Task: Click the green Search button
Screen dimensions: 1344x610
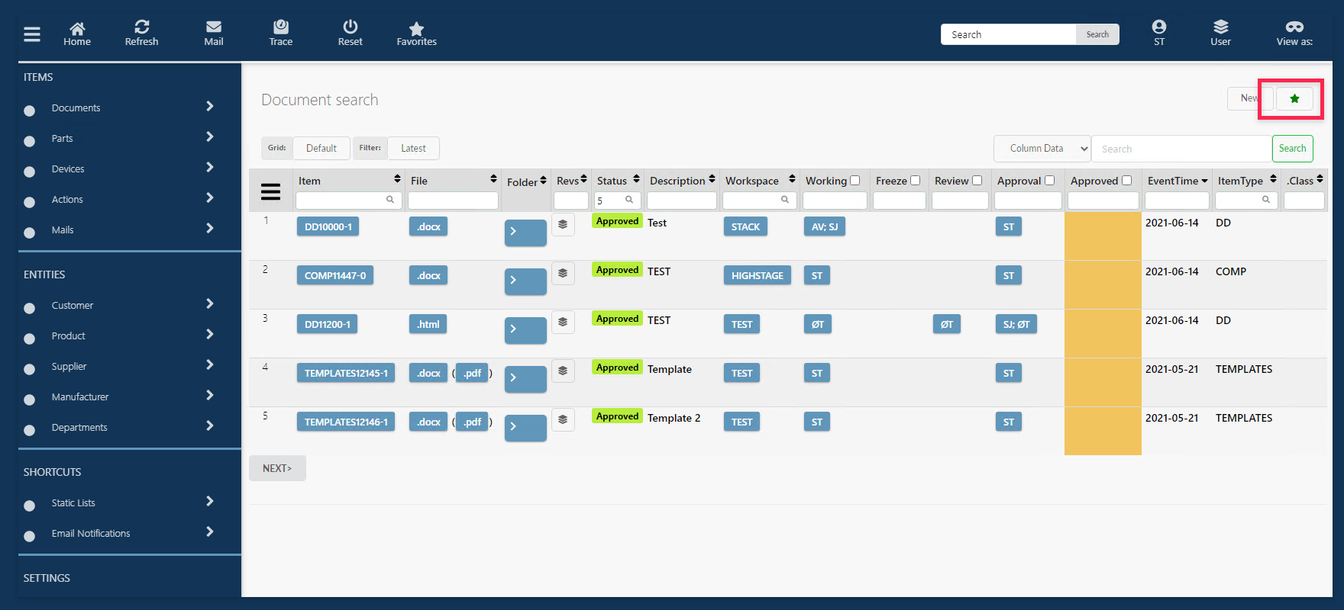Action: tap(1292, 149)
